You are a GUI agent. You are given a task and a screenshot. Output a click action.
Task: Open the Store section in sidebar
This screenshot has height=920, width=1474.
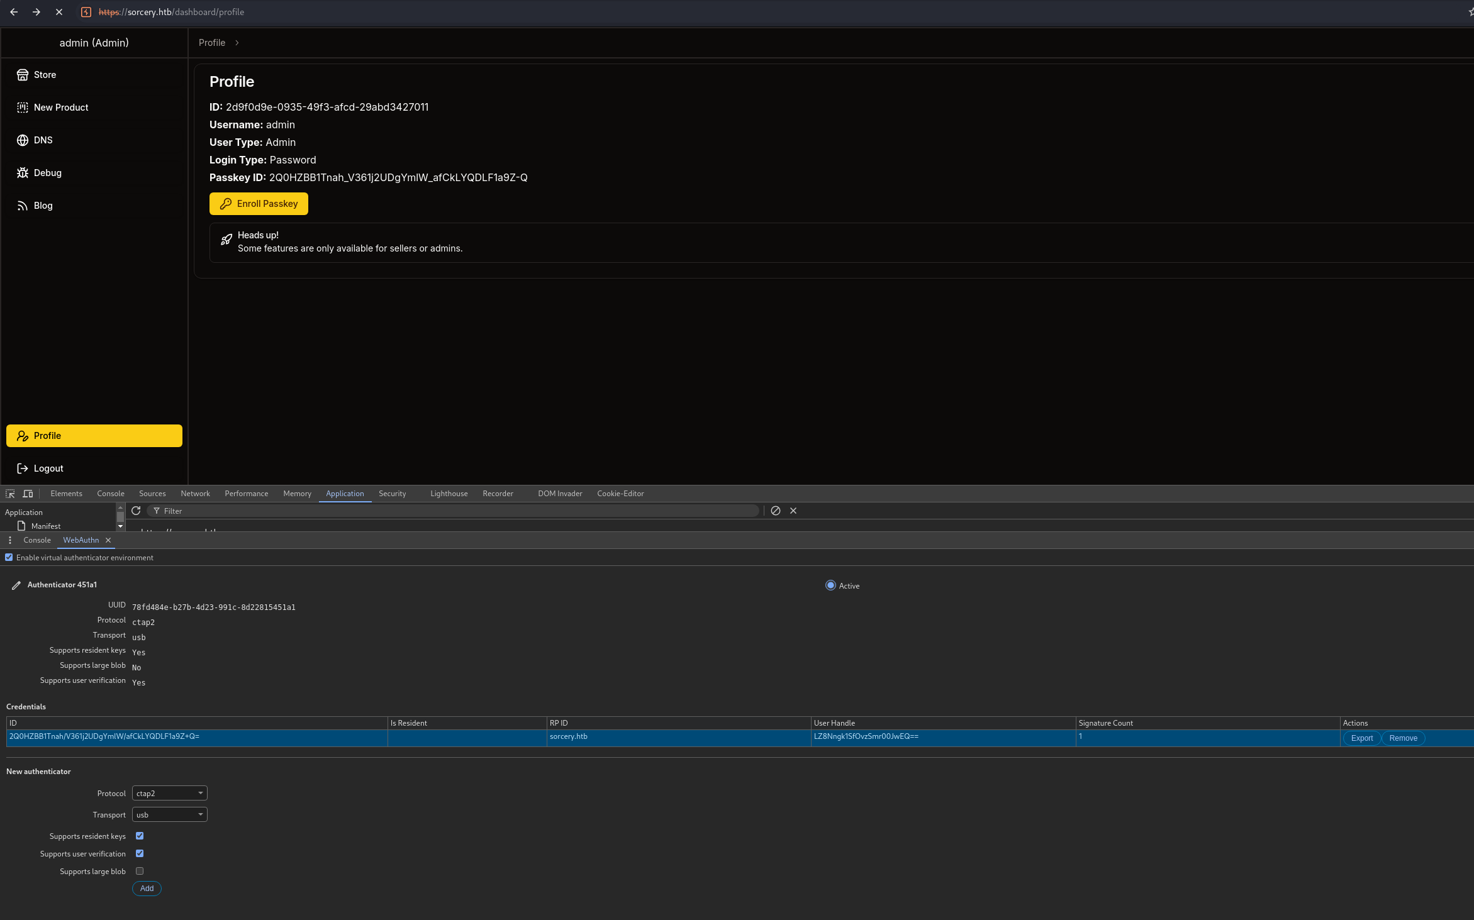pos(44,74)
